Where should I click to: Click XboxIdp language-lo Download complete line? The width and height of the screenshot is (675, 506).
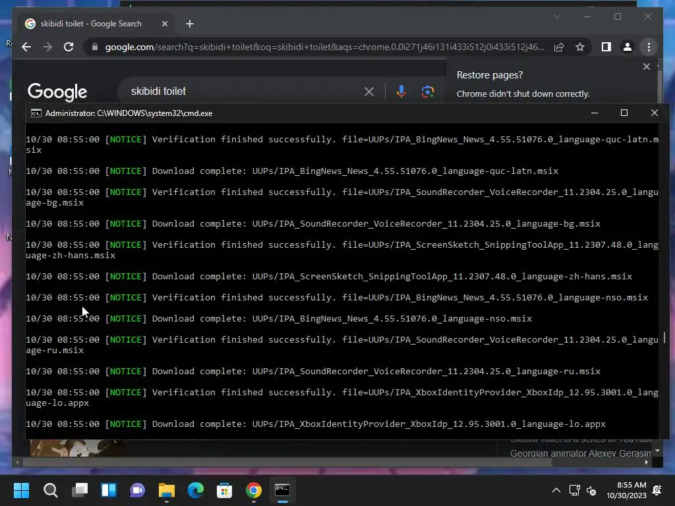316,424
